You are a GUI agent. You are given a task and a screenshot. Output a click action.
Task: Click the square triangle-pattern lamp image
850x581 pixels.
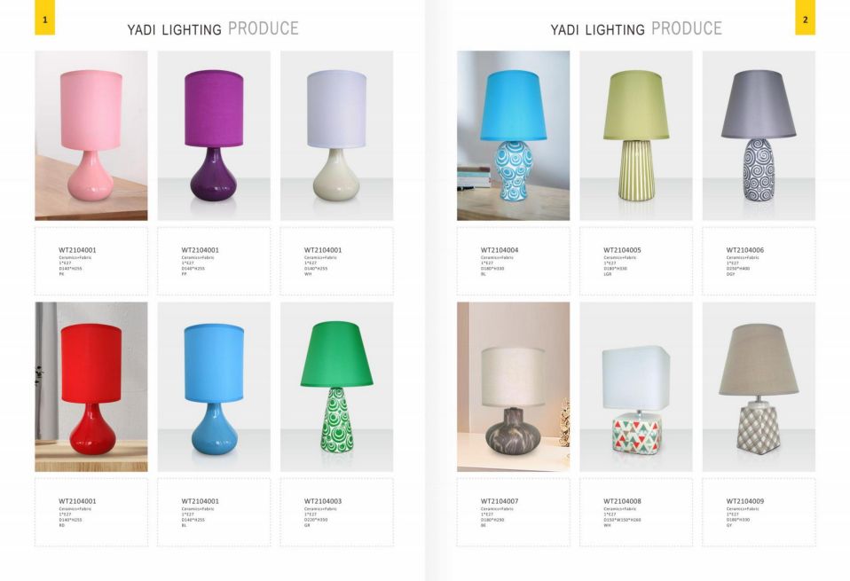636,387
